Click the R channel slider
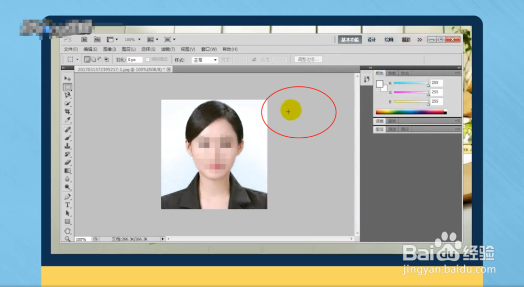The width and height of the screenshot is (524, 287). 411,83
